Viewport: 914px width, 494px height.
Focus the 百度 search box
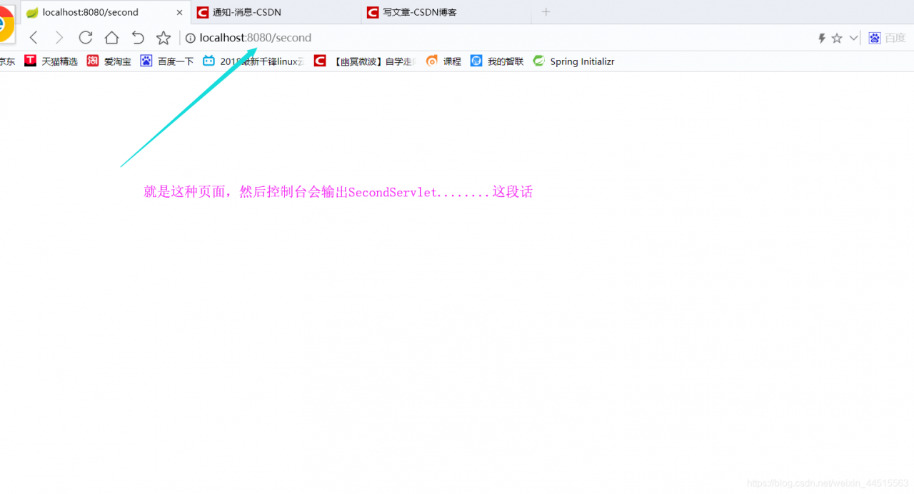pyautogui.click(x=895, y=38)
